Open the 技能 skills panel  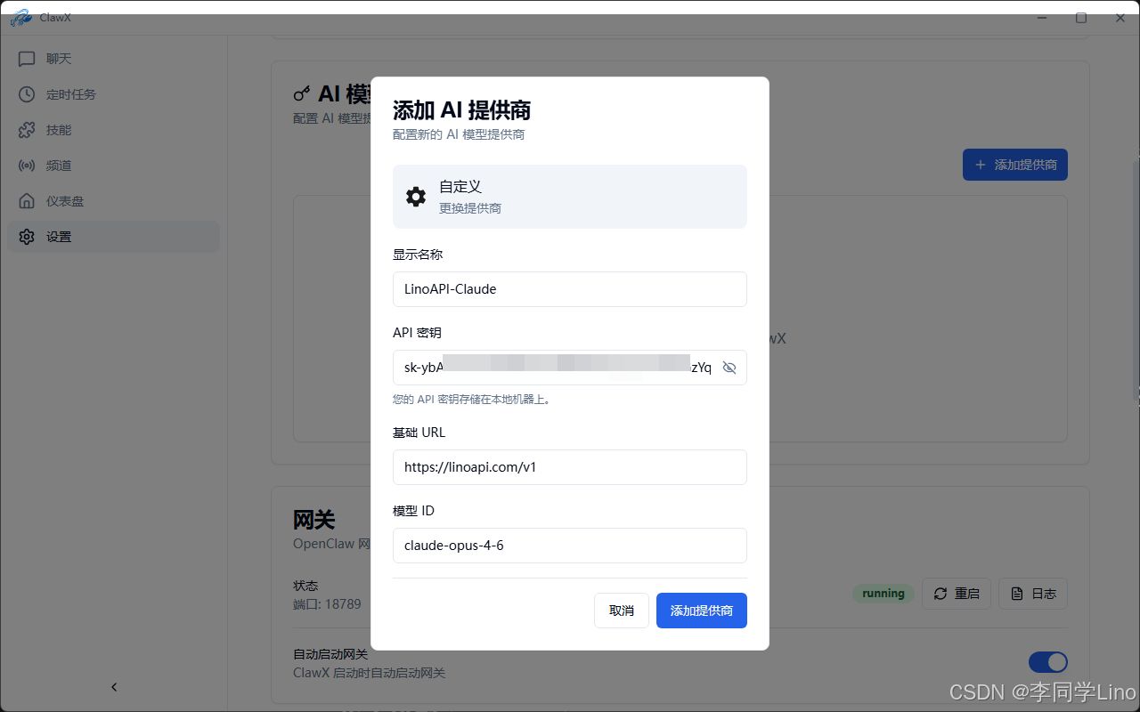(x=57, y=129)
